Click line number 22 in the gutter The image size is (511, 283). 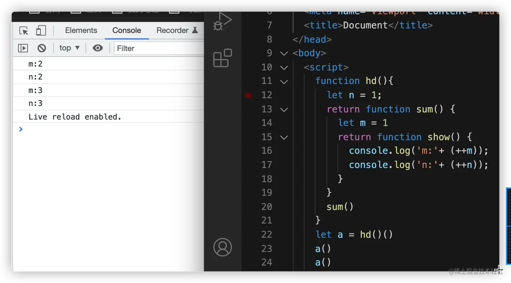pos(267,234)
